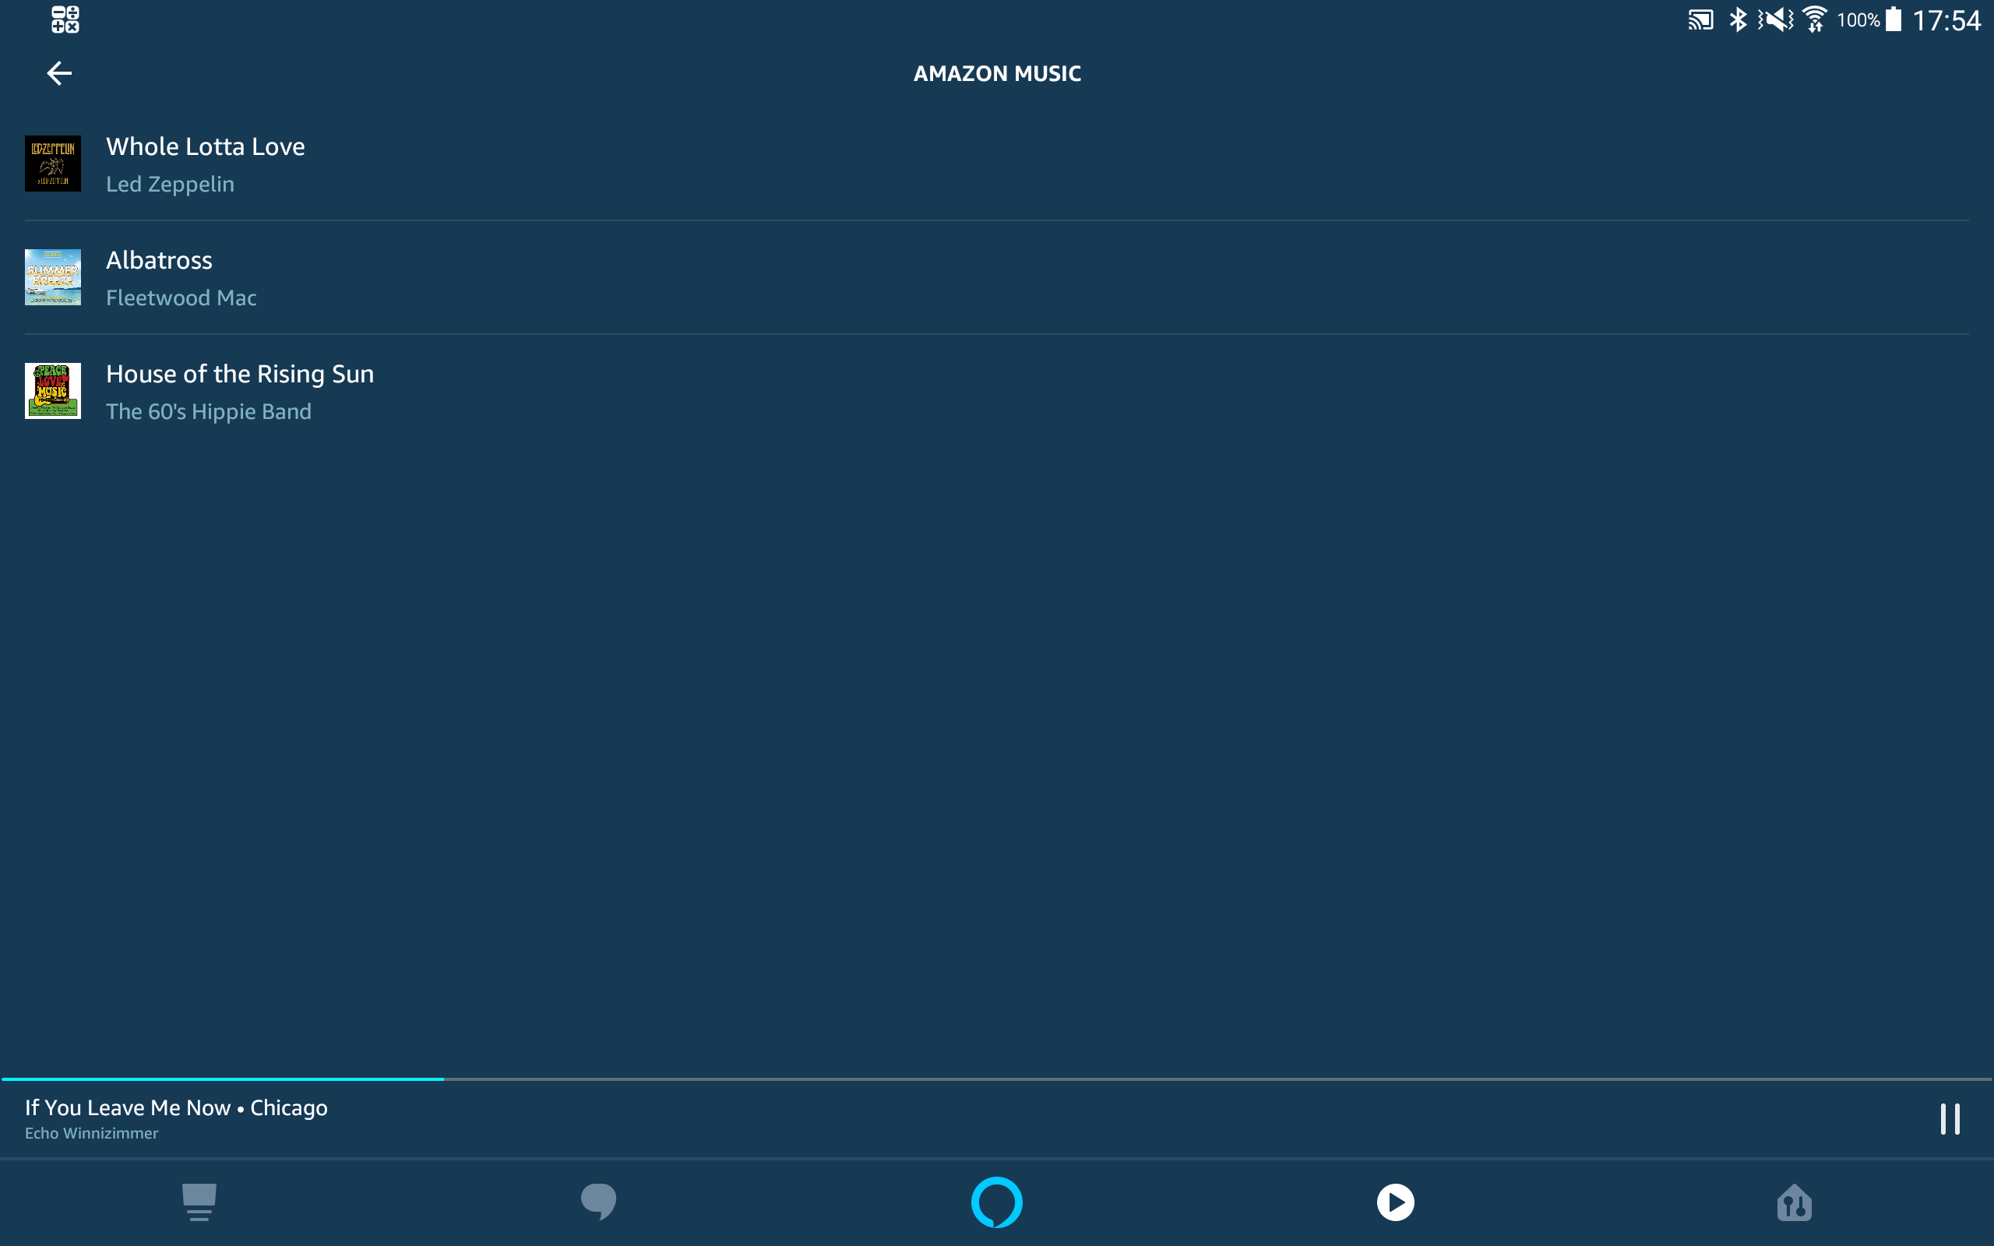Tap the cast icon in status bar
Screen dimensions: 1994x1246
pyautogui.click(x=1700, y=19)
